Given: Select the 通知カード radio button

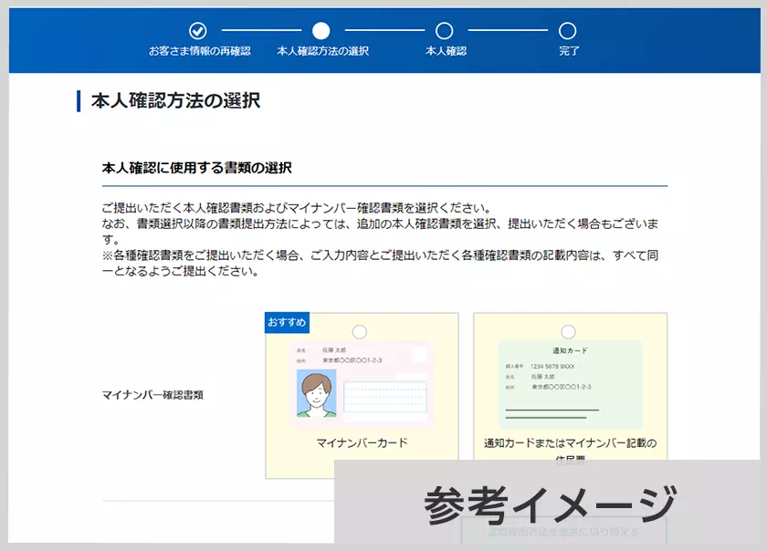Looking at the screenshot, I should pyautogui.click(x=568, y=331).
